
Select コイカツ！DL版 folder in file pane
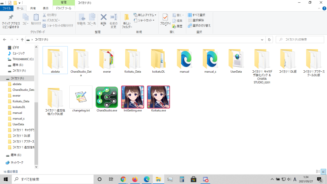coord(288,61)
